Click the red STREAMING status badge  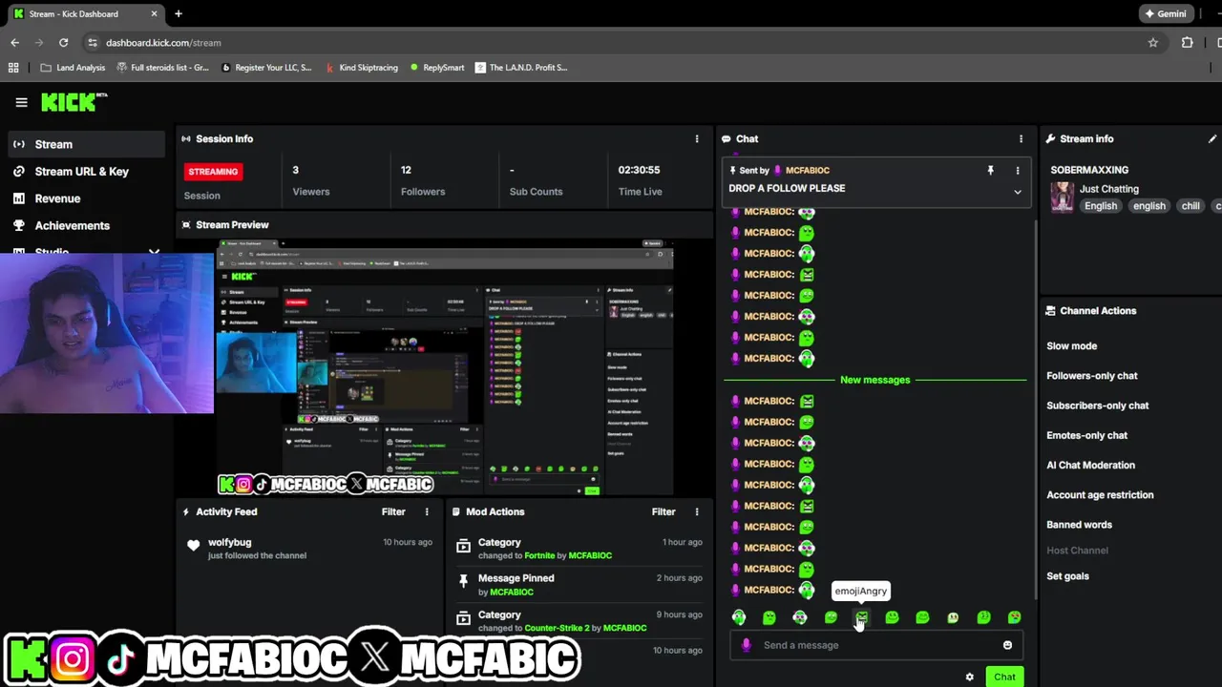pyautogui.click(x=213, y=172)
